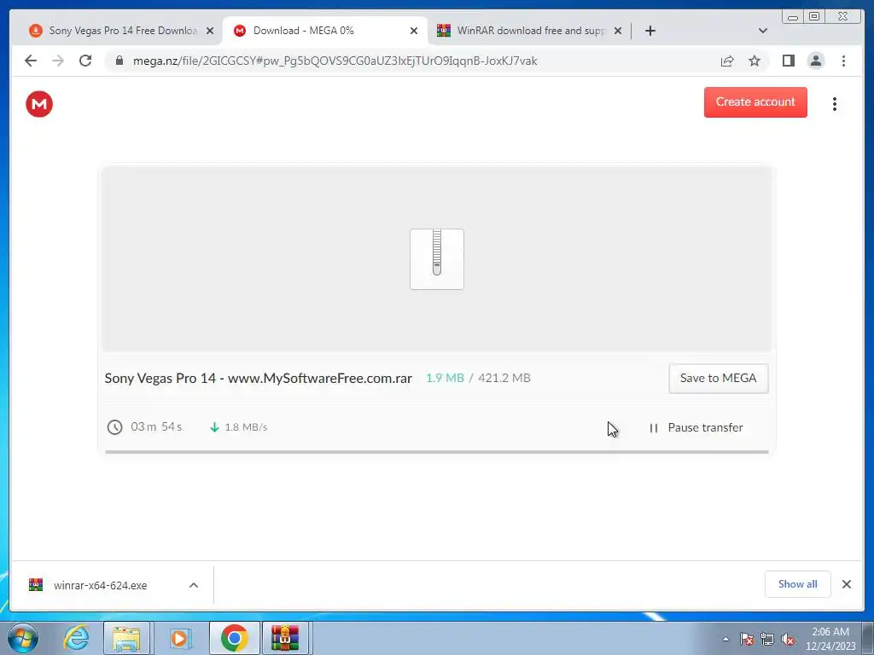Viewport: 874px width, 655px height.
Task: Click the green download speed arrow
Action: pyautogui.click(x=214, y=427)
